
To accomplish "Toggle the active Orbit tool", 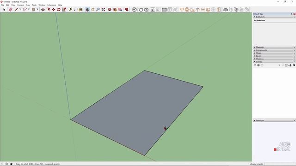I will 87,9.
